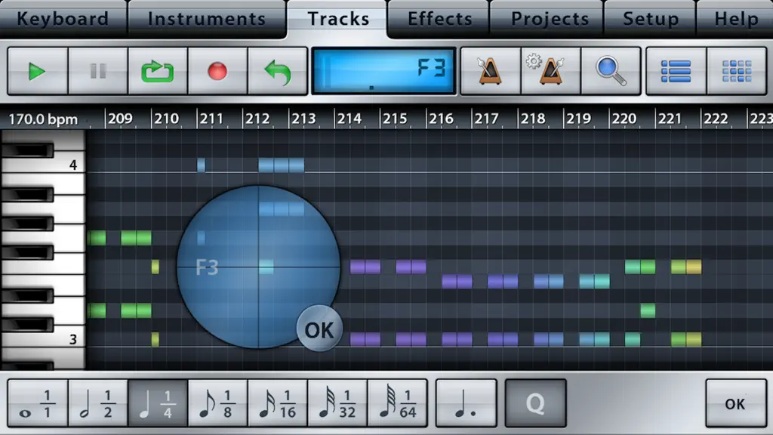Go to the Projects tab

tap(550, 19)
